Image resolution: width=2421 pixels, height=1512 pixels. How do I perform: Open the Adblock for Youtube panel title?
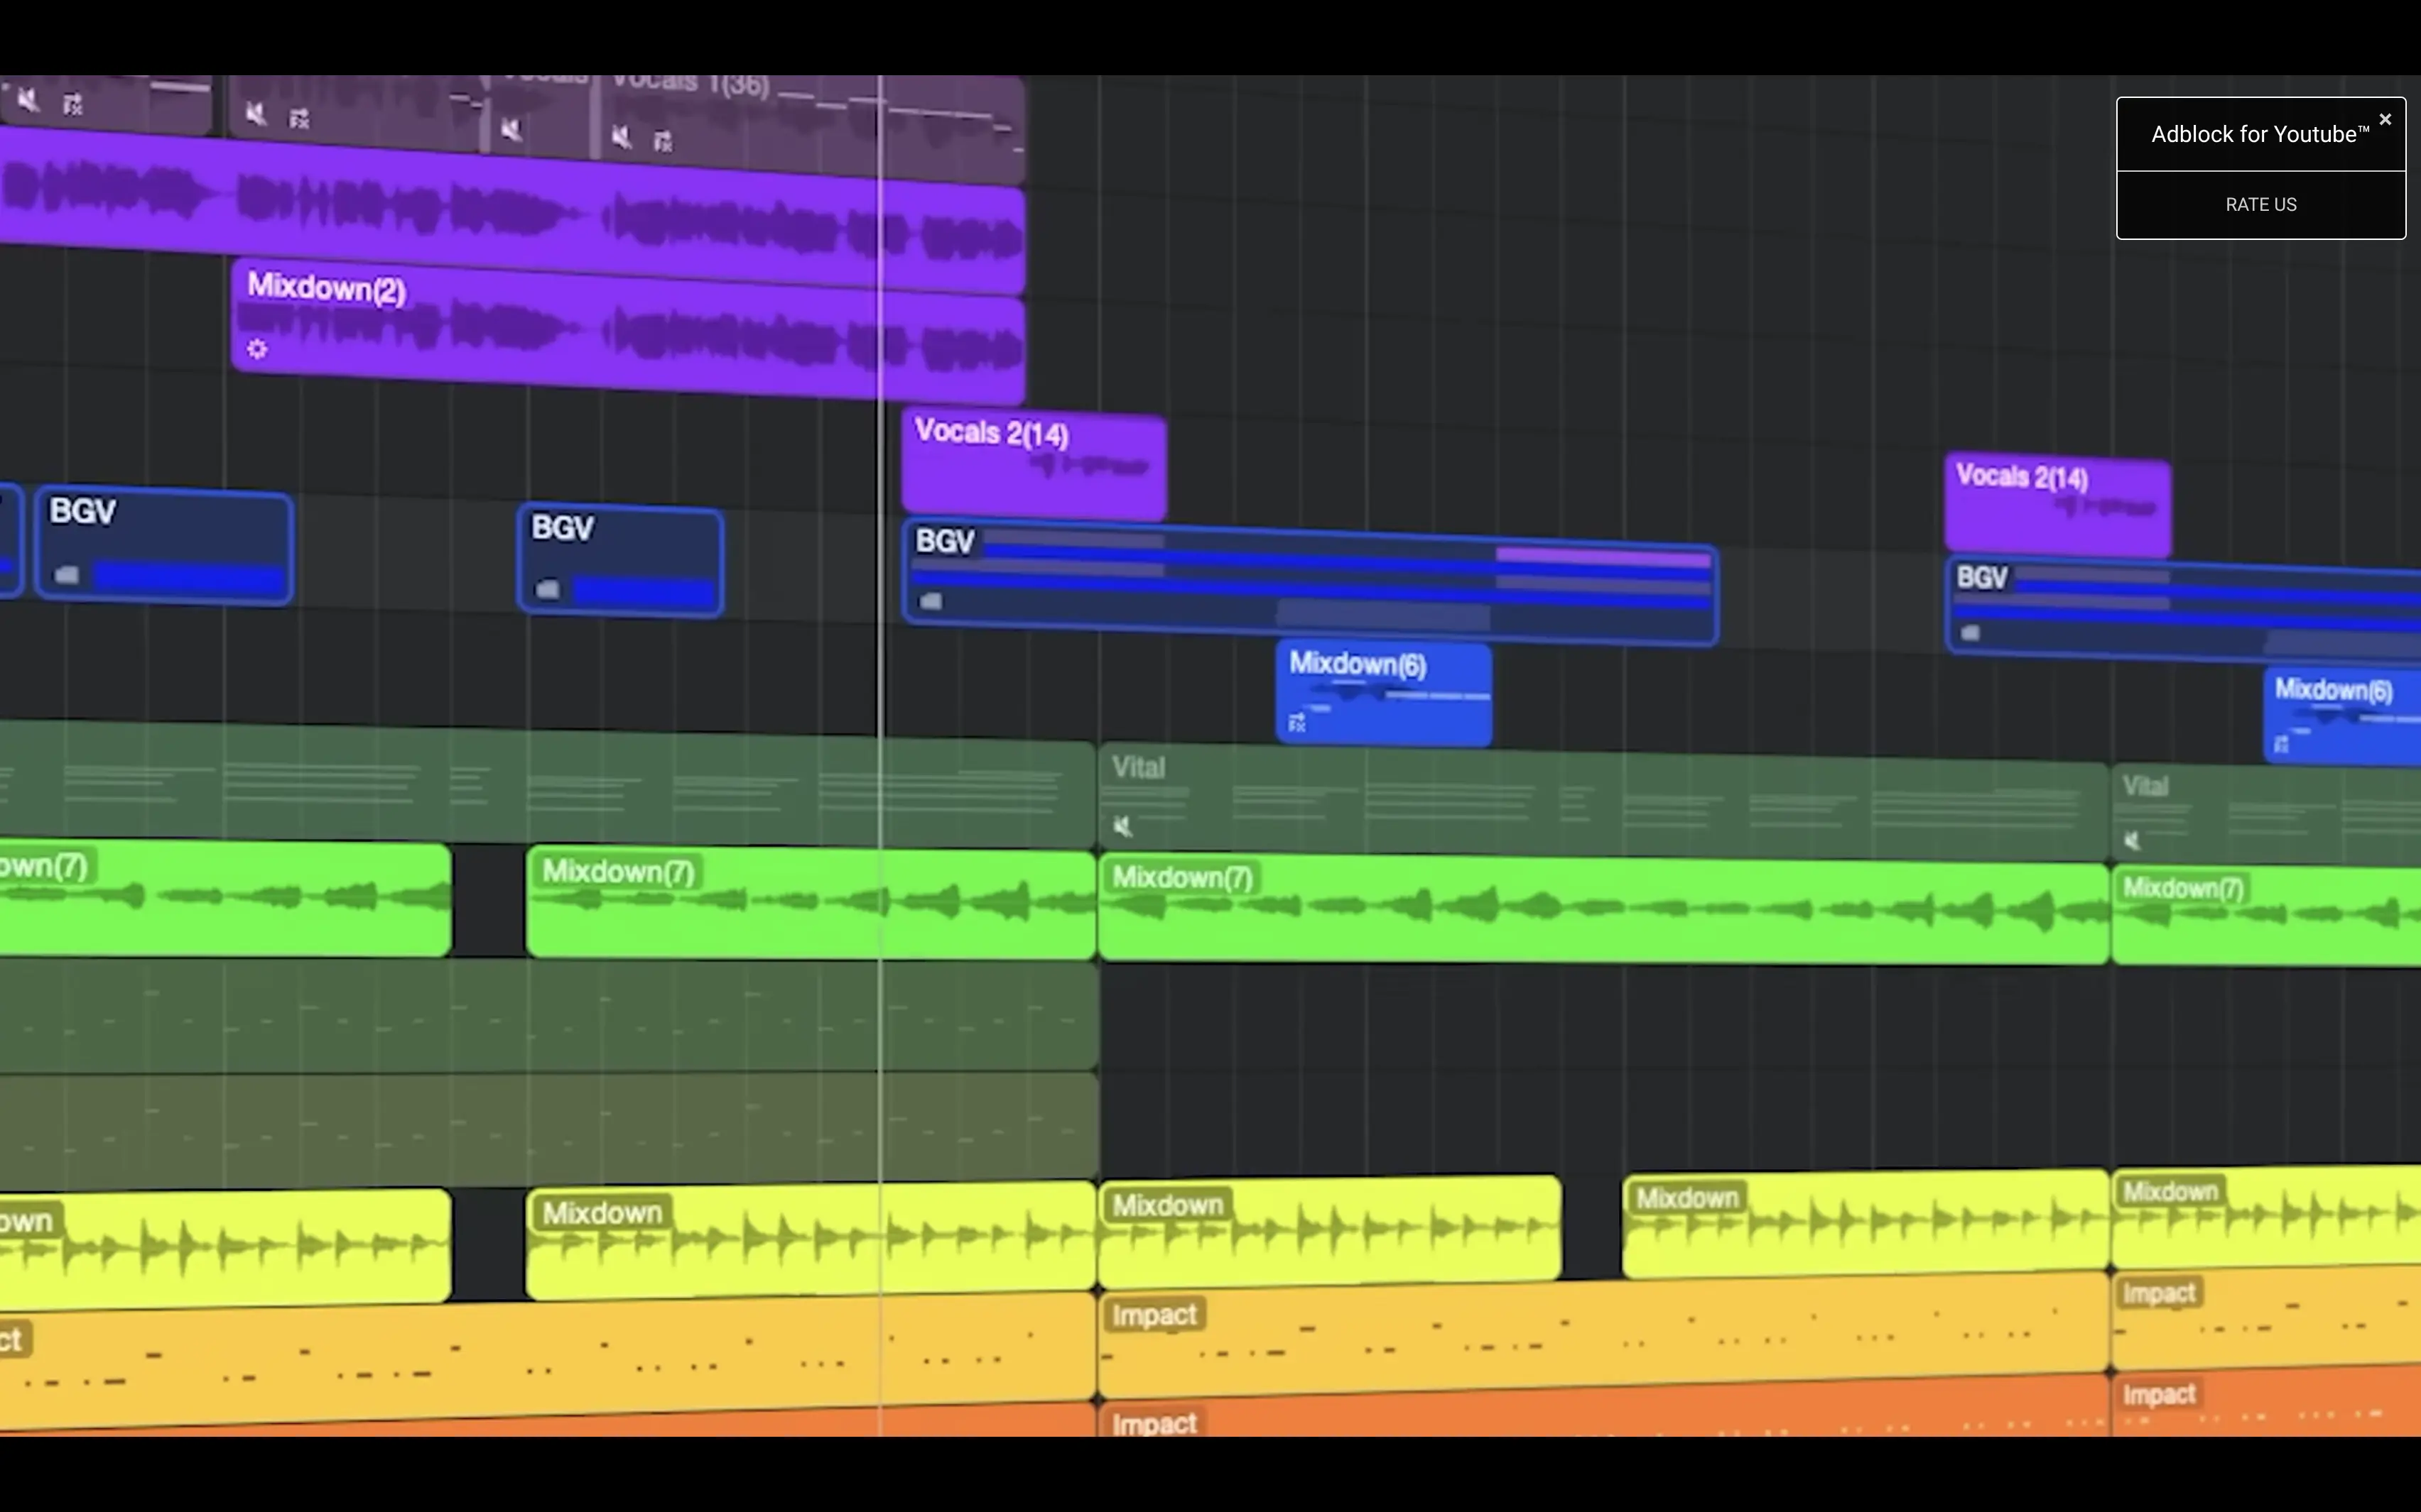pyautogui.click(x=2258, y=134)
